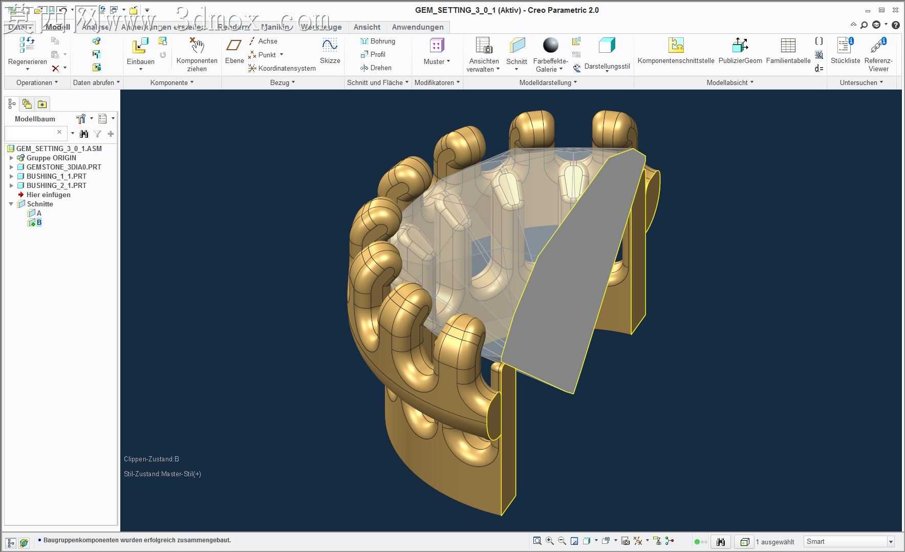
Task: Click the delete red X icon
Action: 55,68
